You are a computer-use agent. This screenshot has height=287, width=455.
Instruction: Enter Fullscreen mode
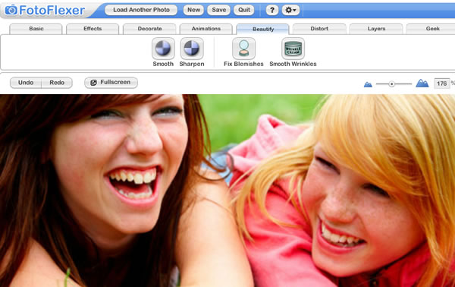tap(111, 83)
